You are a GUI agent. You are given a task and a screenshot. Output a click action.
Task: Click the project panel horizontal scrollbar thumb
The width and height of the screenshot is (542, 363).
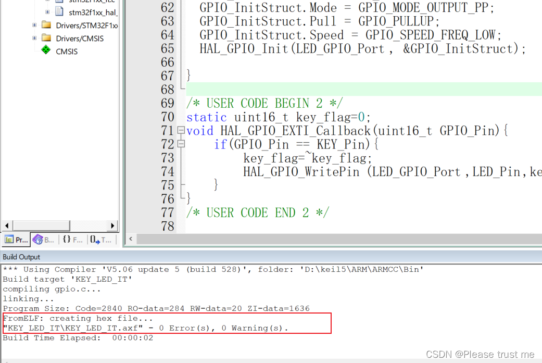(42, 226)
